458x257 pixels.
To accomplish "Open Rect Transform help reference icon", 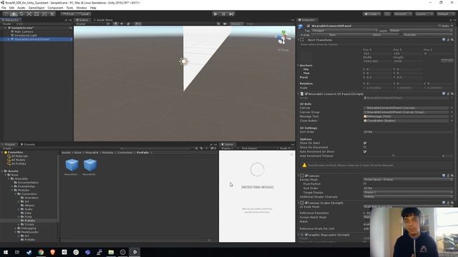I will coord(444,40).
